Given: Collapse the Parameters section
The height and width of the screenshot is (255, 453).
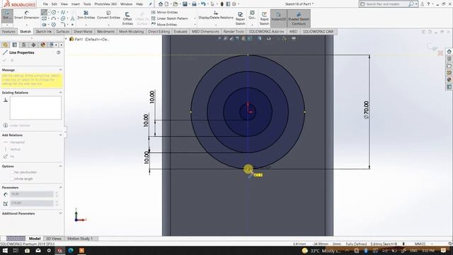Looking at the screenshot, I should (60, 187).
